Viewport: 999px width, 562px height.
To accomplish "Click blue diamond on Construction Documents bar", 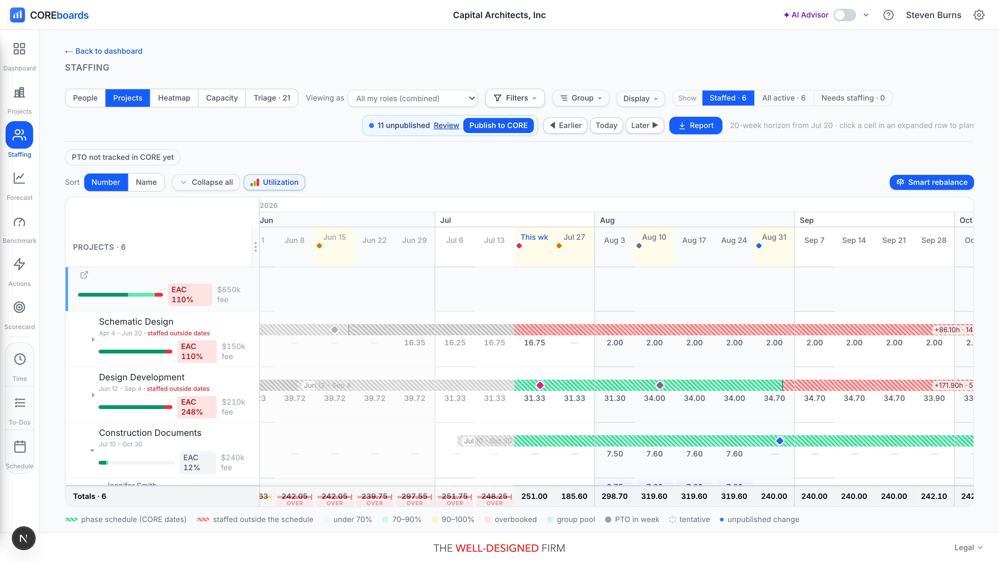I will pyautogui.click(x=780, y=441).
